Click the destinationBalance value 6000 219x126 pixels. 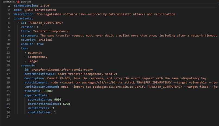click(x=67, y=104)
